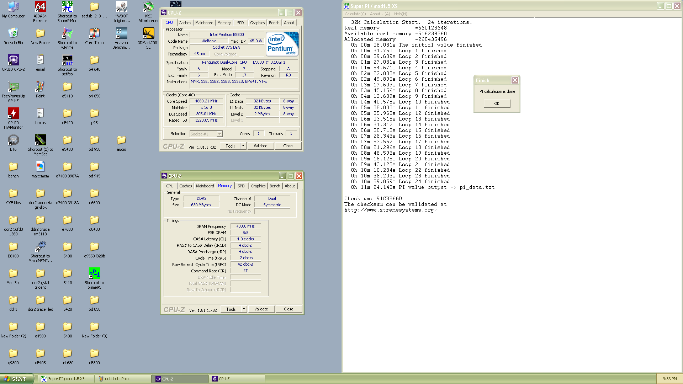Screen dimensions: 683x384
Task: Open the e7400 3913A folder
Action: tap(67, 196)
